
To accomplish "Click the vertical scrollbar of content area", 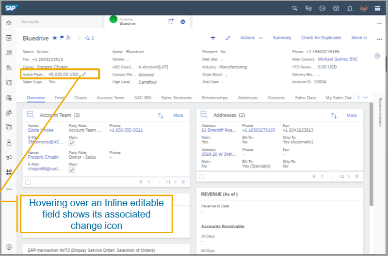I will coord(371,154).
